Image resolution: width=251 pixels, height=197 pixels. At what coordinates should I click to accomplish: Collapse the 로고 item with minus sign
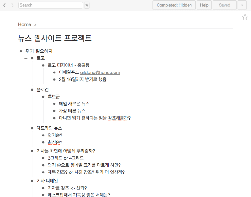click(26, 58)
